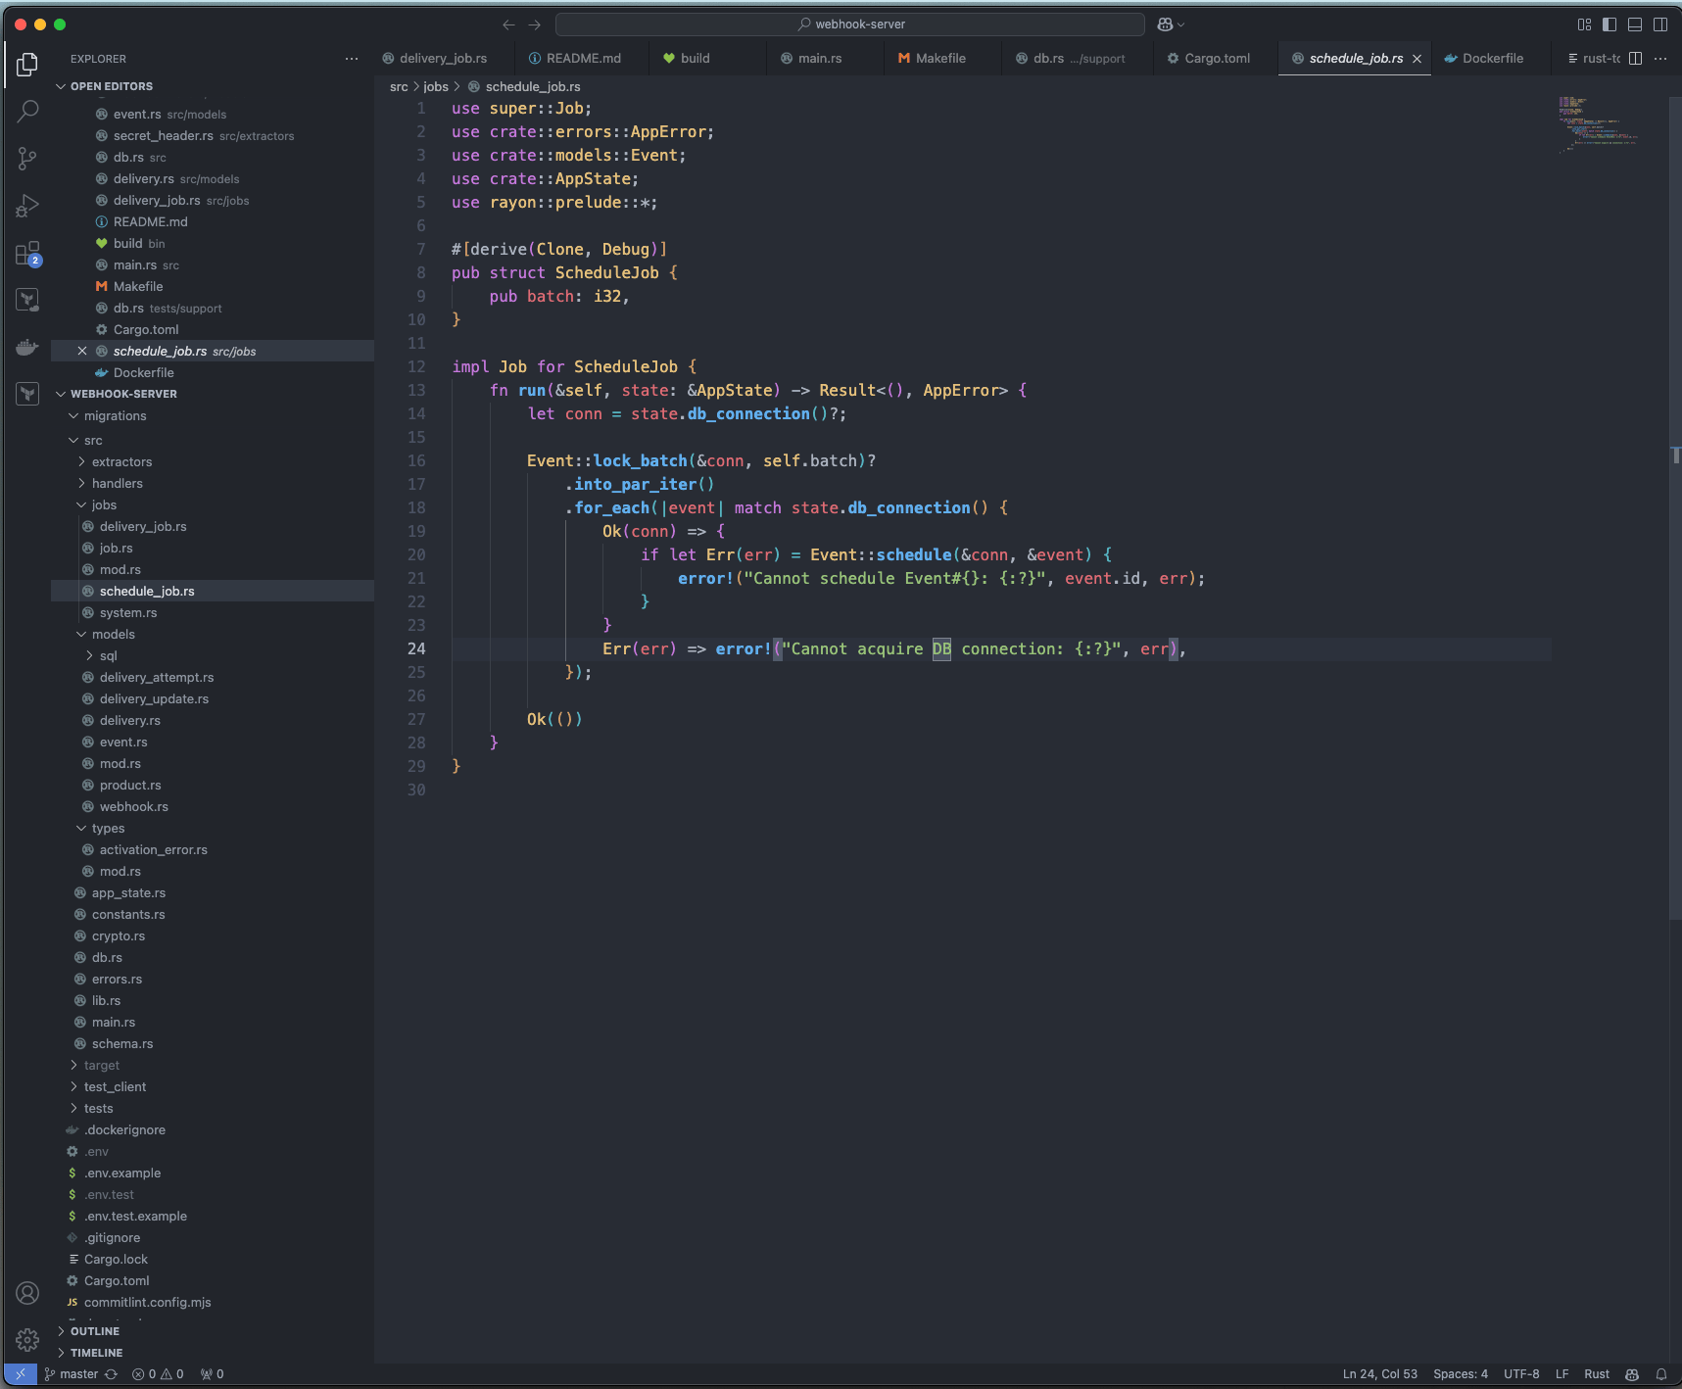The width and height of the screenshot is (1682, 1389).
Task: Toggle the bottom Panel visibility
Action: coord(1635,24)
